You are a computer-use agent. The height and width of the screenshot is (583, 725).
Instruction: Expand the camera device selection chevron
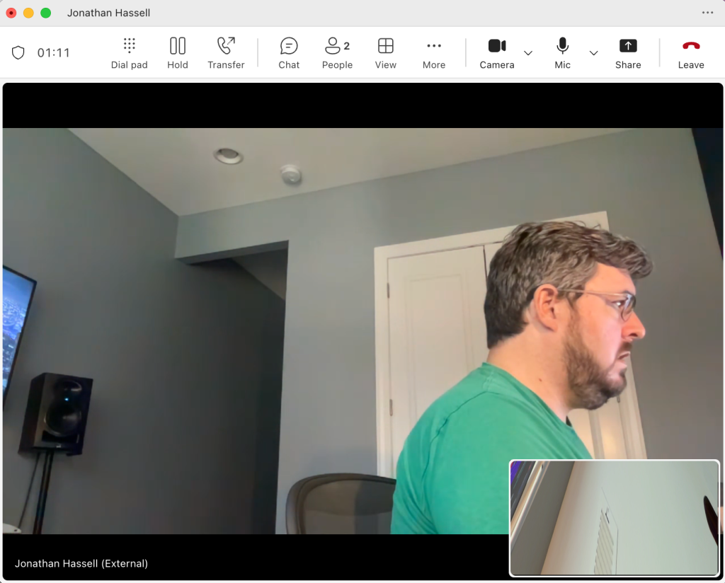point(528,53)
